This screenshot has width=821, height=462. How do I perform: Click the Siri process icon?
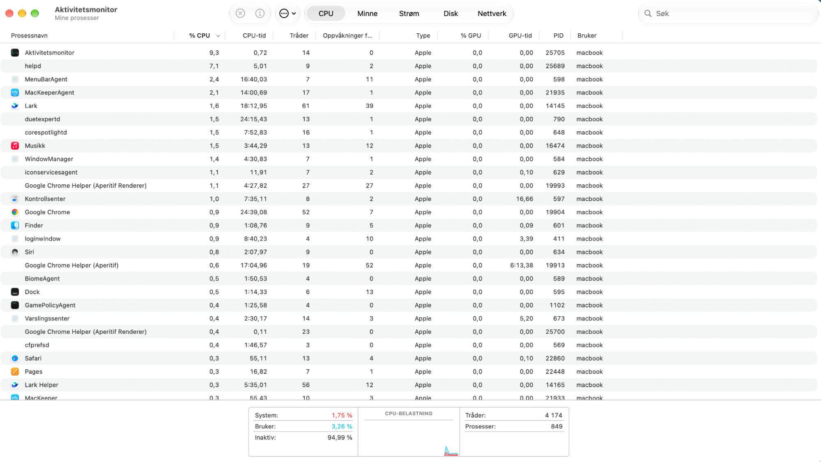pyautogui.click(x=15, y=252)
